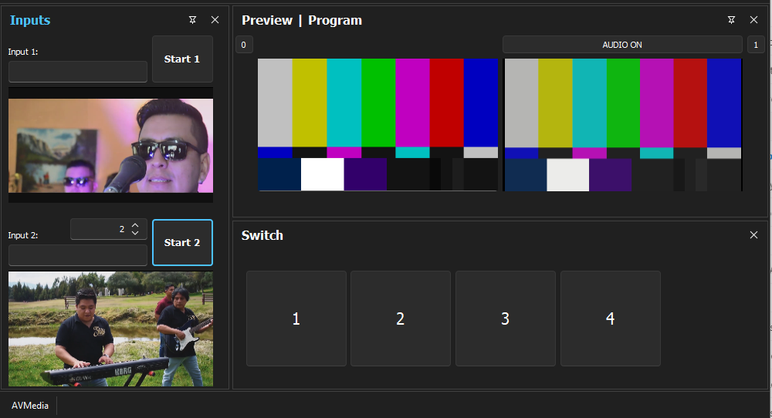
Task: Close the Switch panel
Action: [753, 235]
